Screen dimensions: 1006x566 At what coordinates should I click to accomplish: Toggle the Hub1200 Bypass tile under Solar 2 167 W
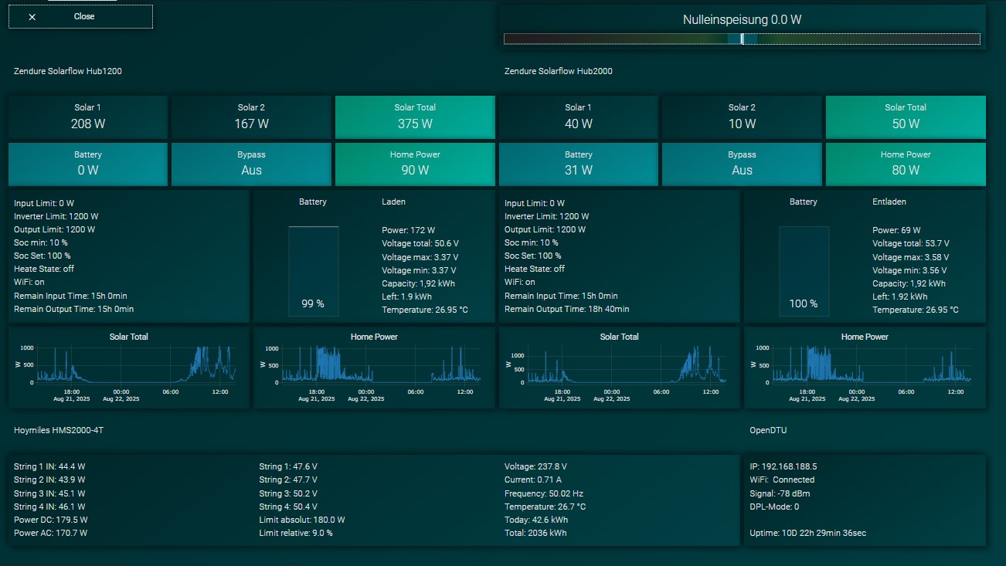pos(251,164)
